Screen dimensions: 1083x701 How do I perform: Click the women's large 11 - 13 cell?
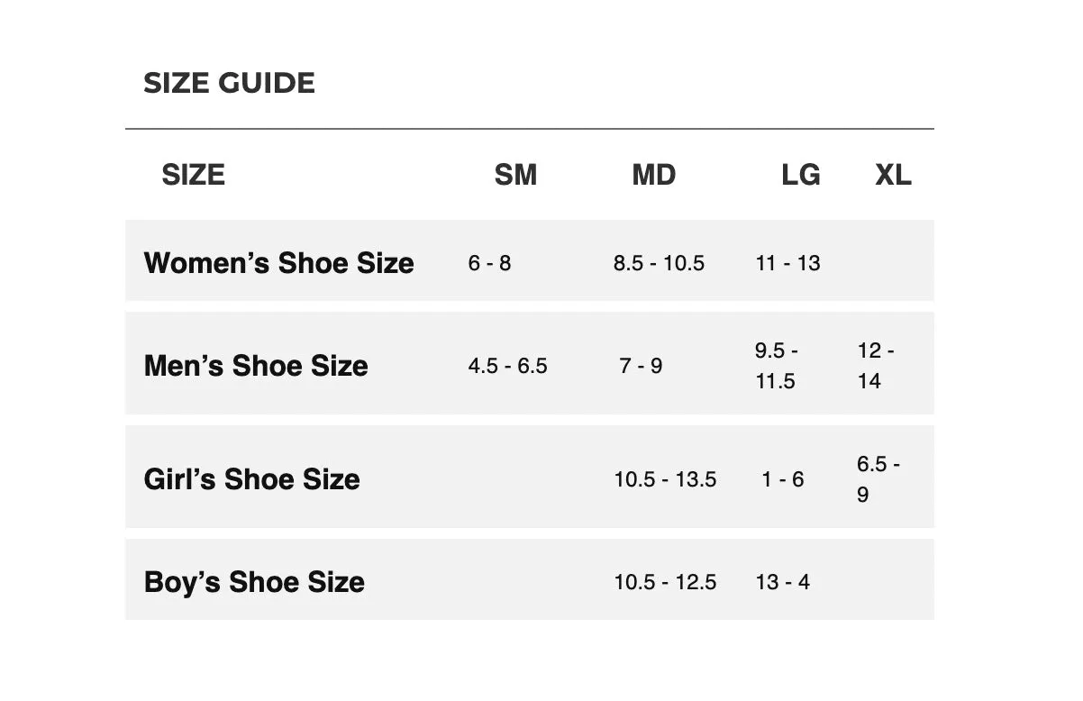[787, 263]
